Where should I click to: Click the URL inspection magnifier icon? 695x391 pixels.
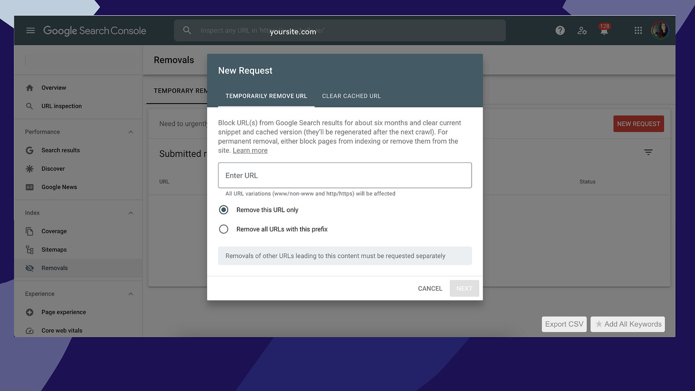(x=30, y=106)
